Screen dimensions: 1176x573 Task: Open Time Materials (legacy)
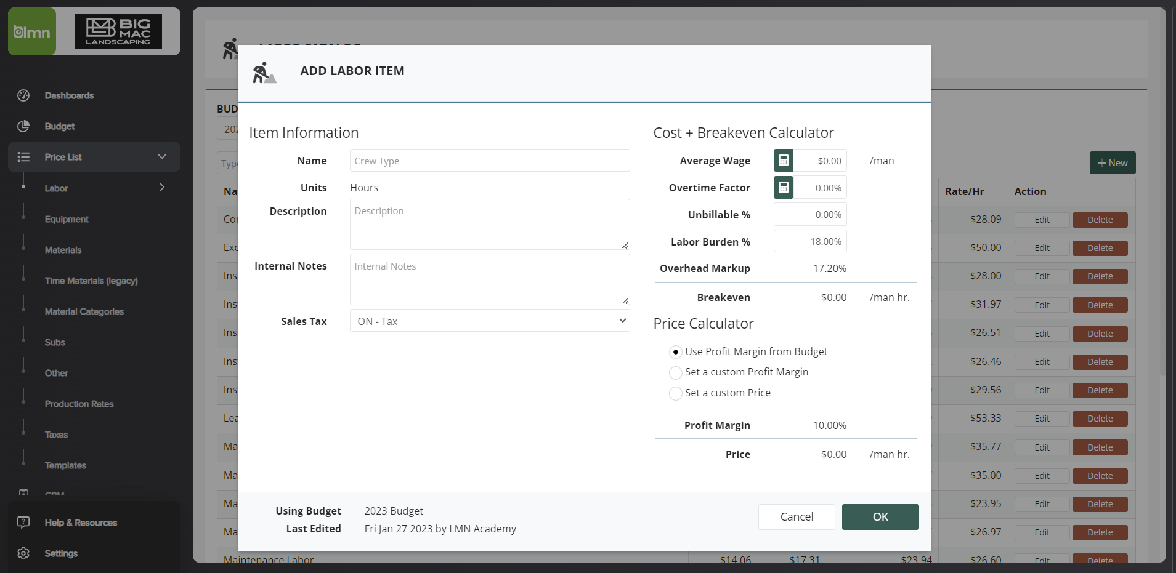tap(91, 281)
